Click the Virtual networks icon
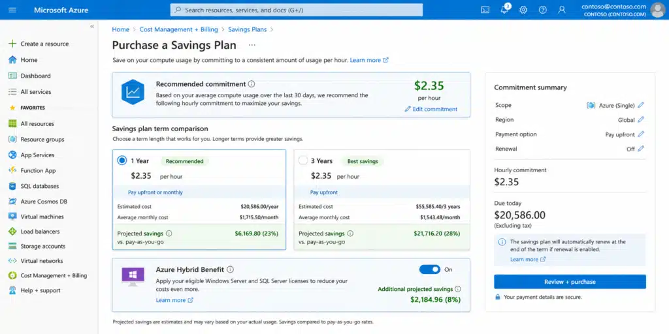 tap(12, 261)
